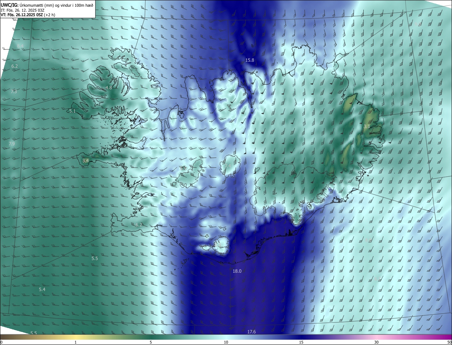Click the 4.8 value in the Westfjords
Screen dimensions: 452x345
[109, 88]
